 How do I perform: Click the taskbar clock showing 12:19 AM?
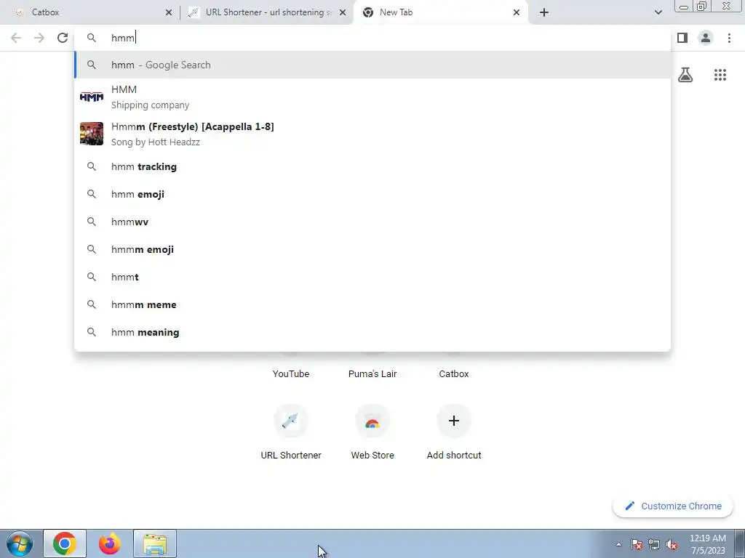707,544
